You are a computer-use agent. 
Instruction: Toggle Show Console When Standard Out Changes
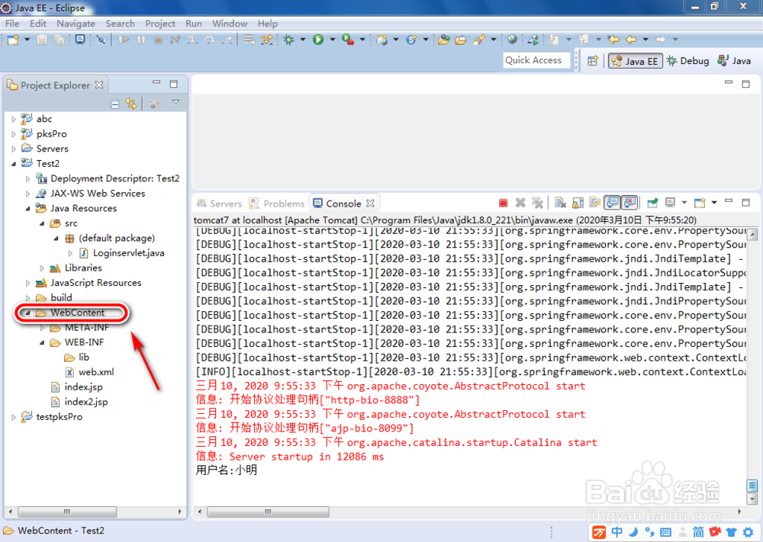pos(612,202)
